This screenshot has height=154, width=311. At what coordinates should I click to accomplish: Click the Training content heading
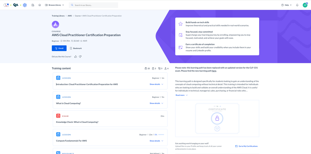(x=61, y=69)
